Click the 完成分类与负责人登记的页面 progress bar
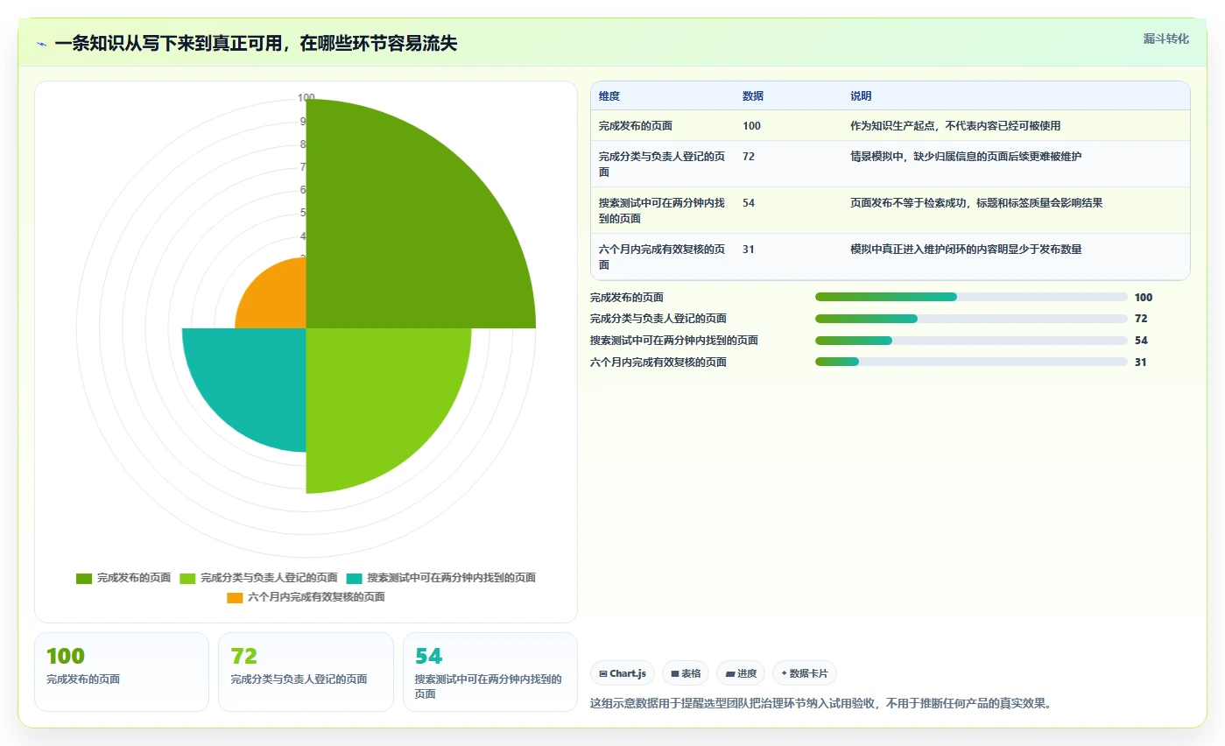Viewport: 1225px width, 746px height. click(971, 319)
